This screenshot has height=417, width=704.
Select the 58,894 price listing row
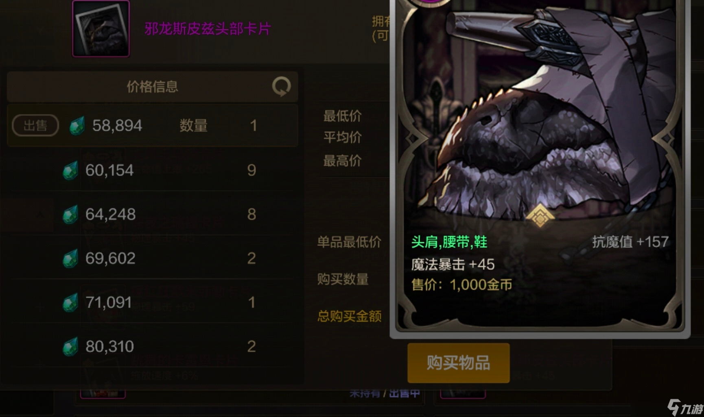(153, 125)
